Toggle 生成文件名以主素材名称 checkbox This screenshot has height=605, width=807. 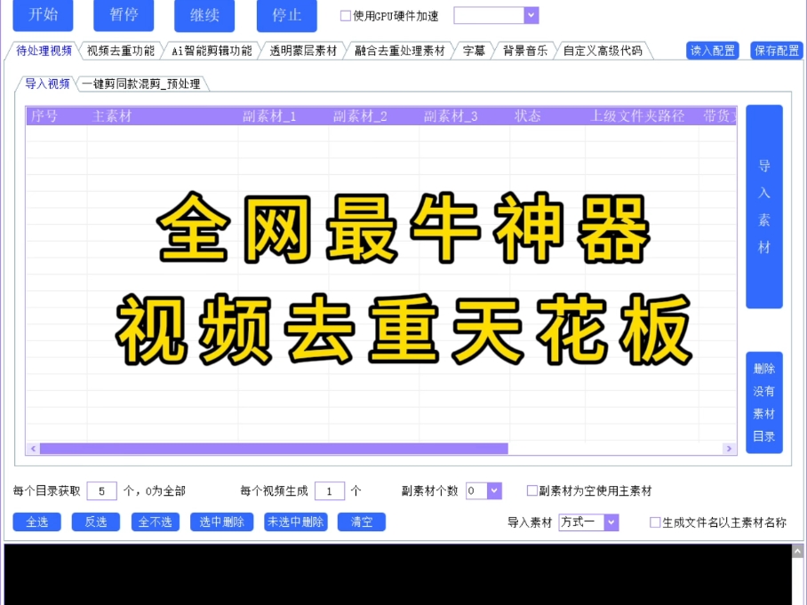click(x=655, y=522)
